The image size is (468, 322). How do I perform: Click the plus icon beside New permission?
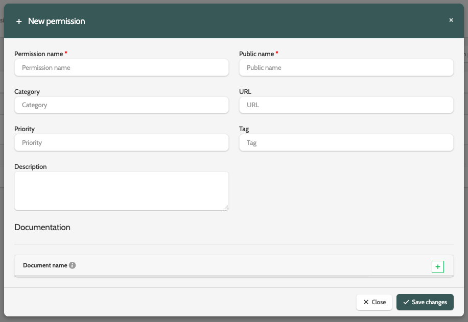19,21
